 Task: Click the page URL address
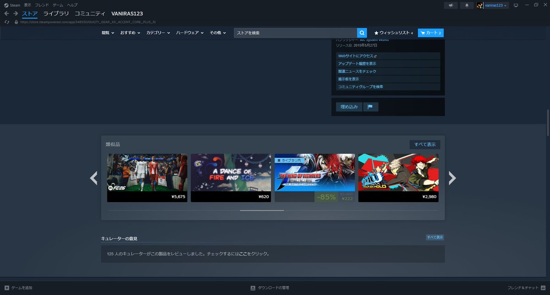(88, 22)
